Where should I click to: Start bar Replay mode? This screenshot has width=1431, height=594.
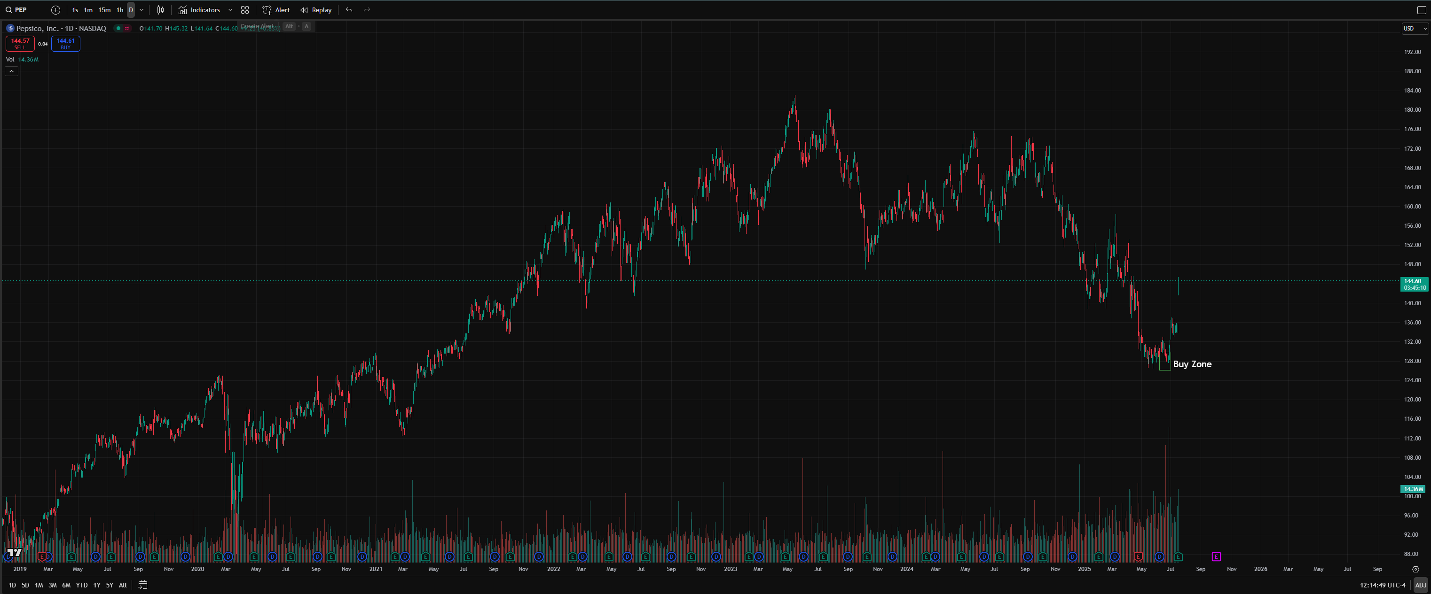point(316,10)
